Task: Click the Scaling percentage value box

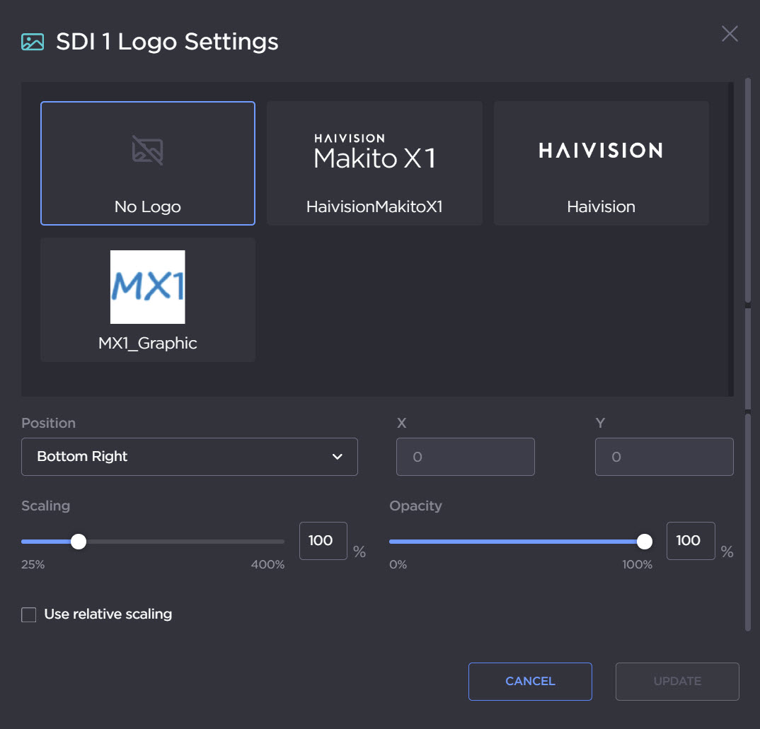Action: point(323,541)
